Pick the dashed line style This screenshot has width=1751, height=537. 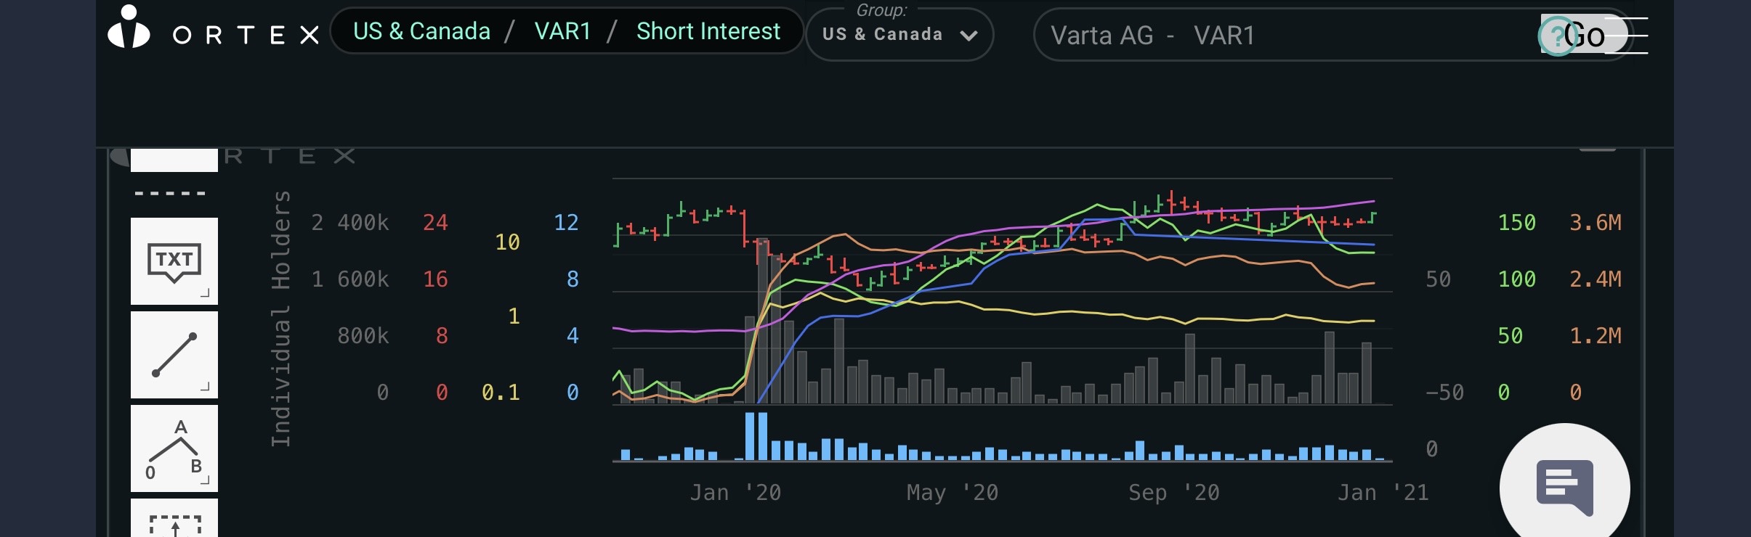170,194
